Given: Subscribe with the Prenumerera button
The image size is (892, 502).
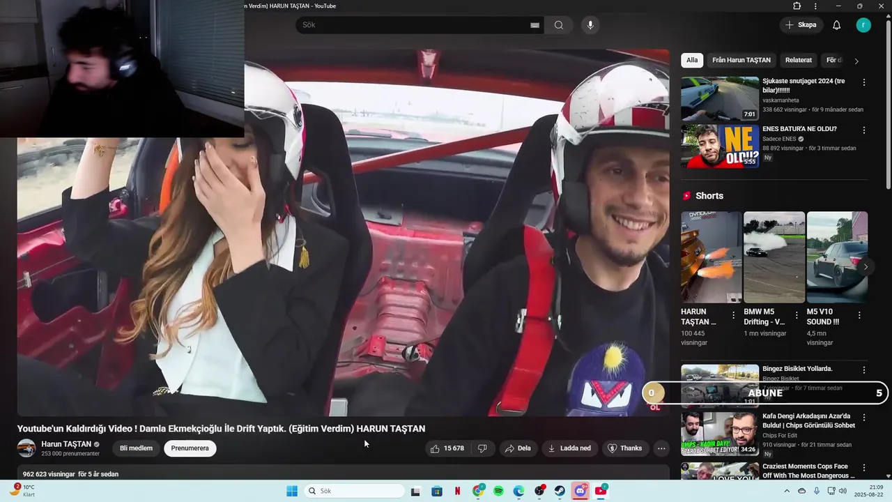Looking at the screenshot, I should (190, 448).
